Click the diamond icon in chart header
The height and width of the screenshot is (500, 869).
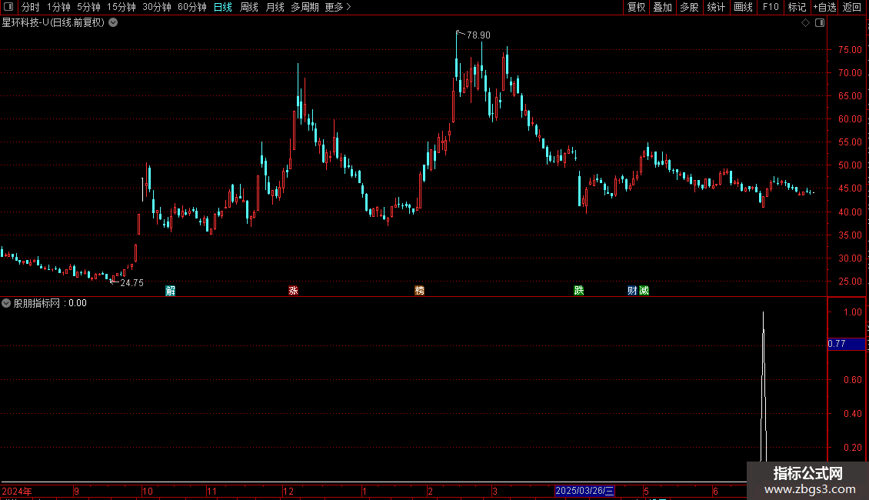click(x=805, y=23)
